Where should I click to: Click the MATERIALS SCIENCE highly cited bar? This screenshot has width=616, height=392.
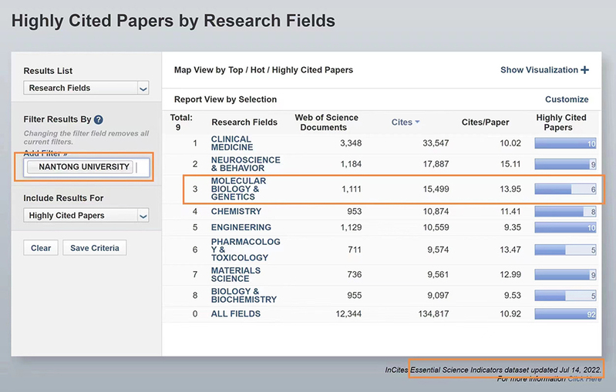tap(566, 275)
